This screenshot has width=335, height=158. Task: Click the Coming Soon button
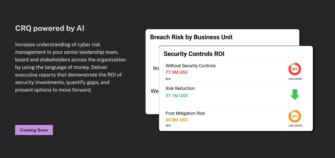[34, 130]
